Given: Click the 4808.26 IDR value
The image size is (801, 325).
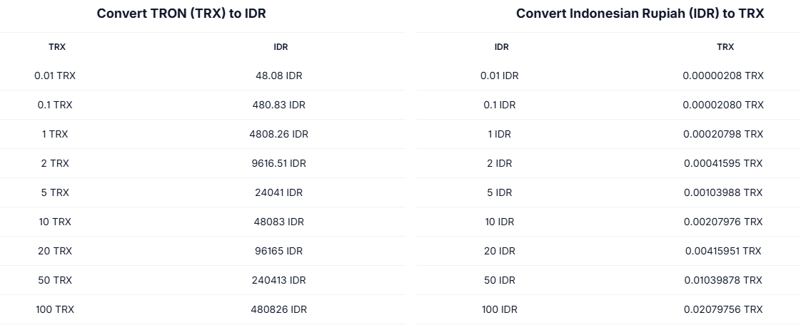Looking at the screenshot, I should click(279, 134).
